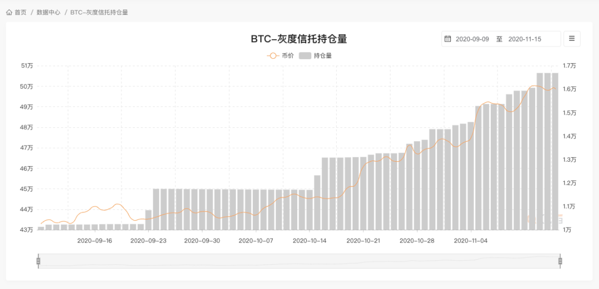The width and height of the screenshot is (599, 289).
Task: Click the data zoom range bar
Action: [299, 261]
